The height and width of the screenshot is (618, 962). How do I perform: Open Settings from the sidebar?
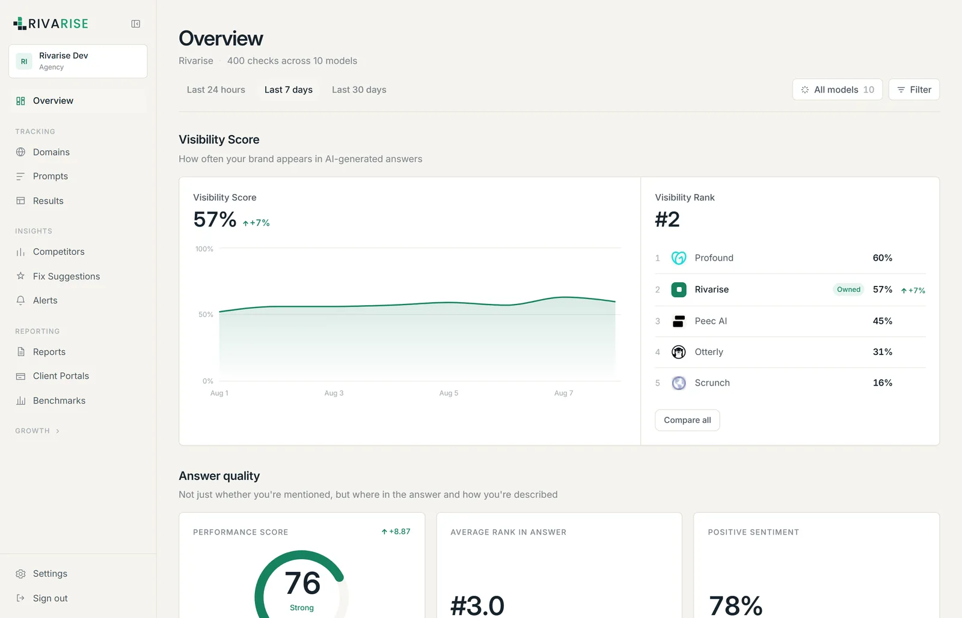[x=78, y=574]
